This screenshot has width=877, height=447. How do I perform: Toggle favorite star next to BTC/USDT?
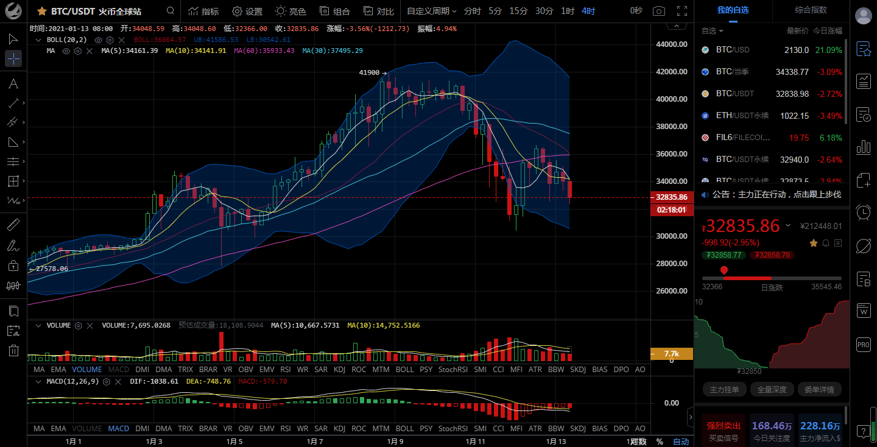pos(42,11)
